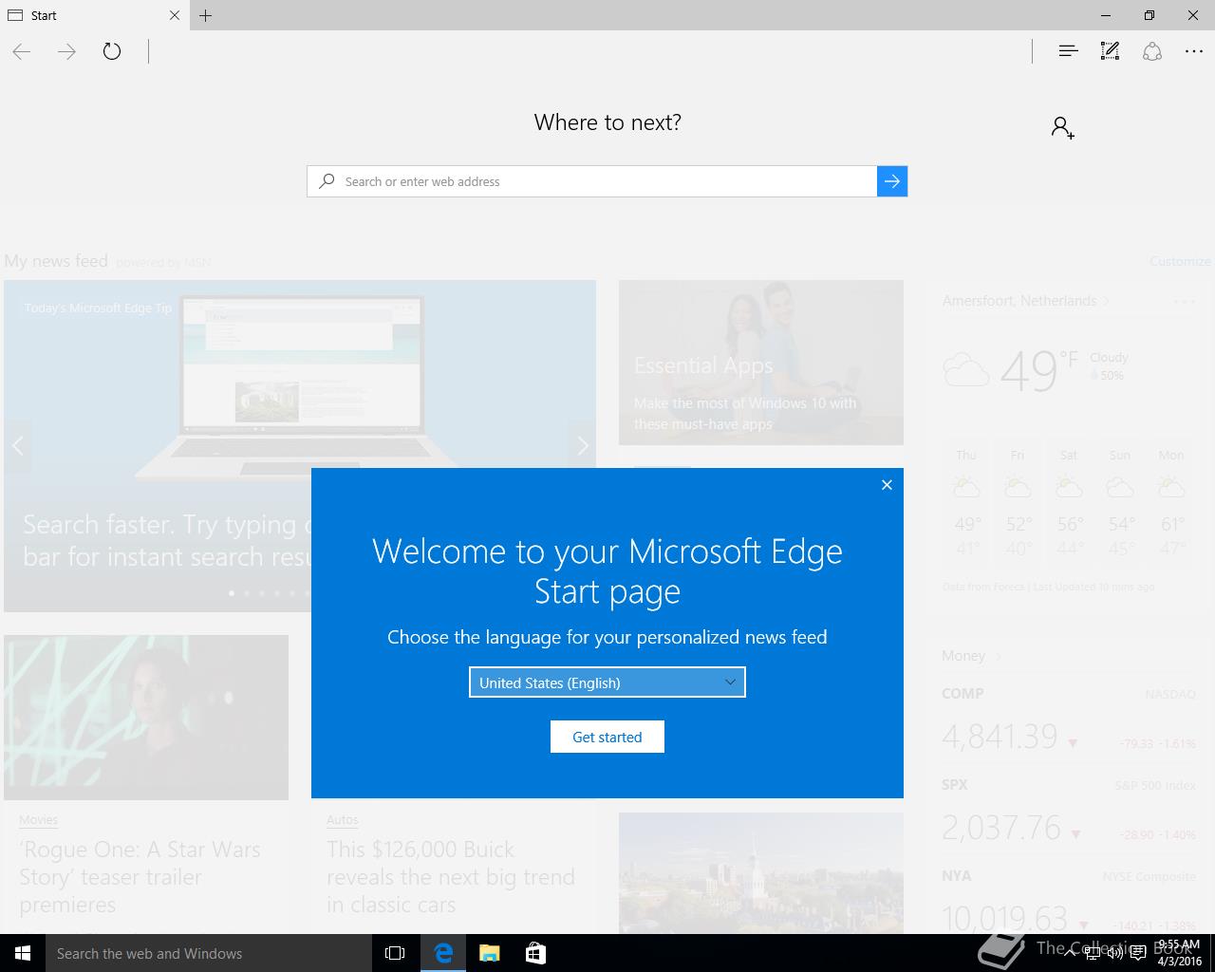The width and height of the screenshot is (1215, 972).
Task: Select the first carousel dot indicator
Action: click(x=232, y=593)
